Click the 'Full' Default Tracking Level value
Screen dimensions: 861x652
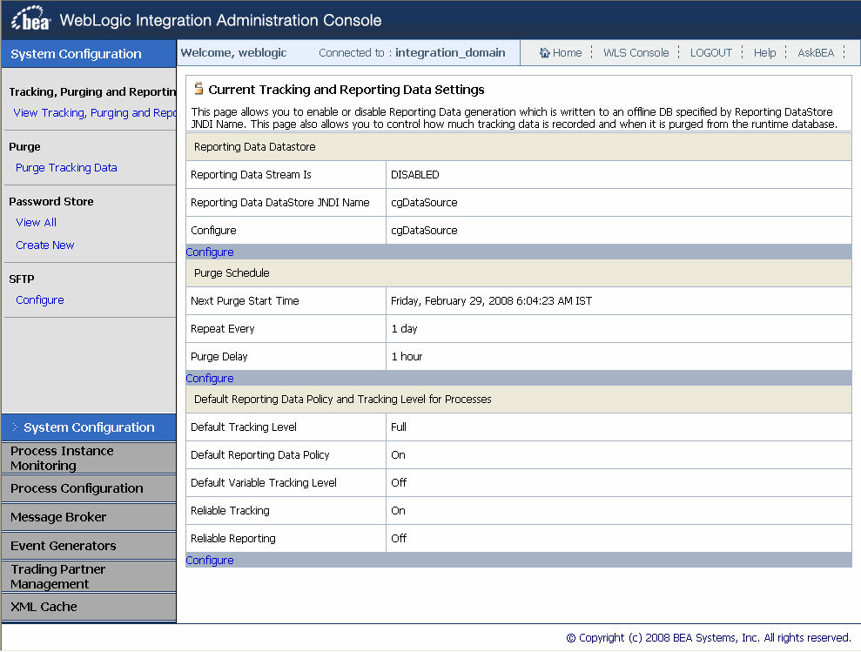click(399, 427)
